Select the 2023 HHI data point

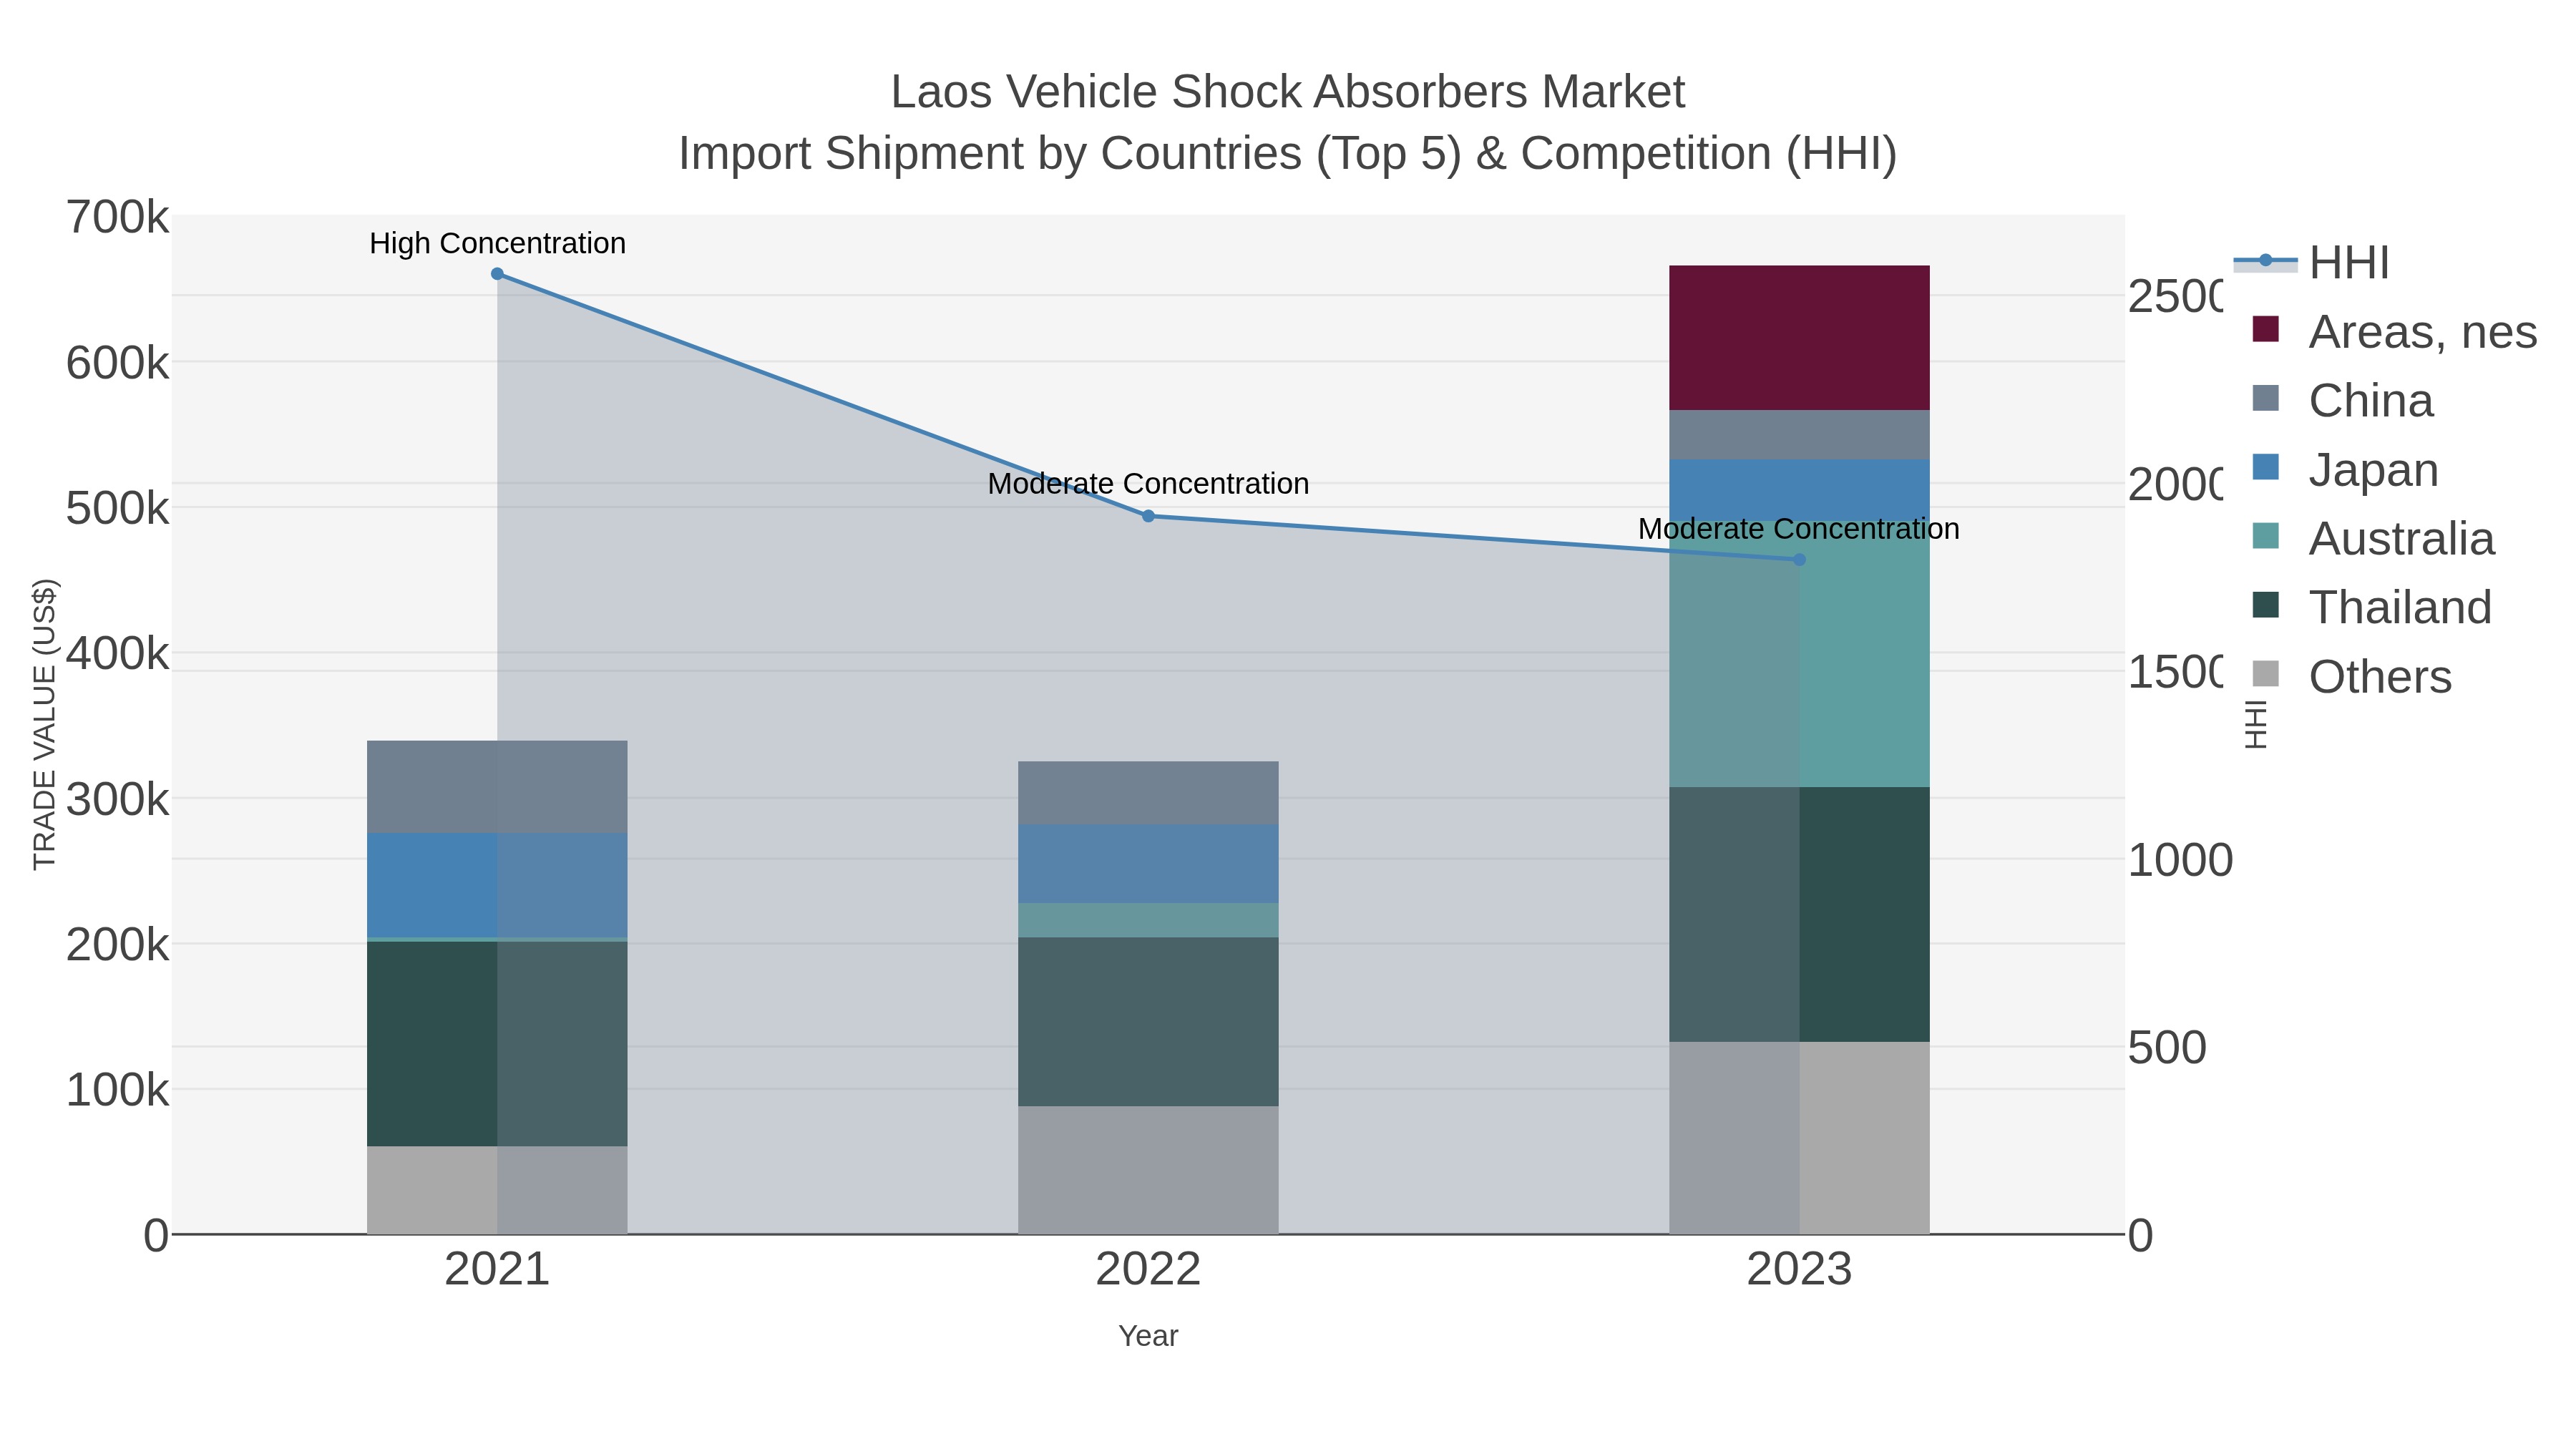coord(1799,560)
